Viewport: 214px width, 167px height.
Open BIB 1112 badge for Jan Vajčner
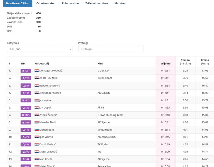(26, 100)
